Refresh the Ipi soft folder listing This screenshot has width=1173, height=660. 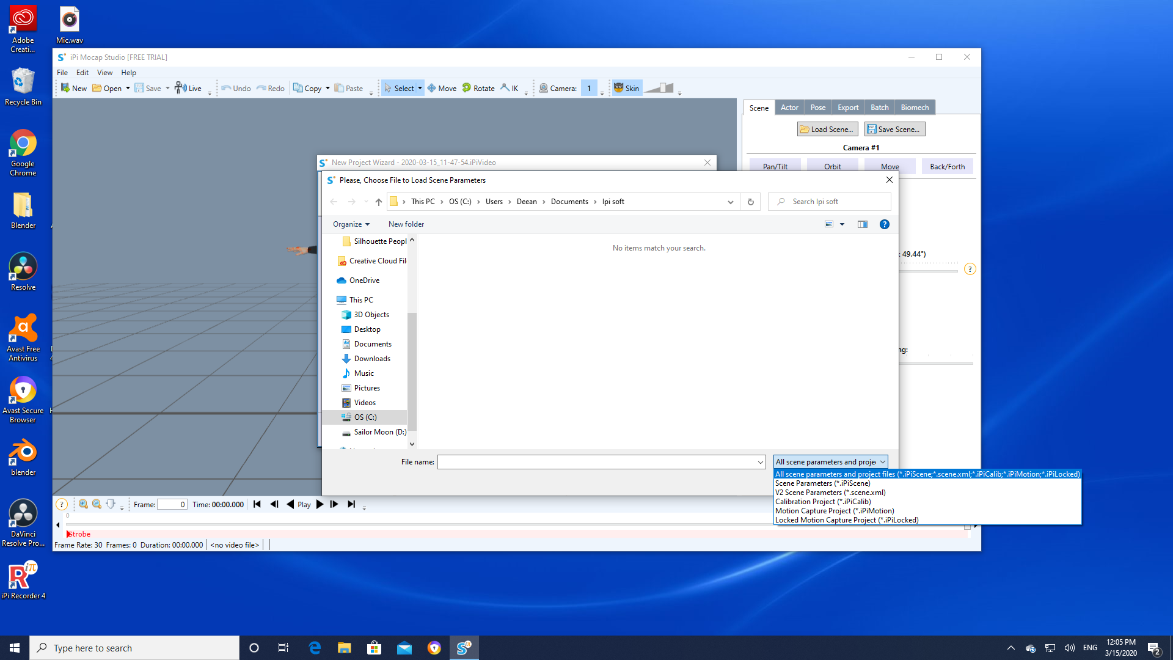click(x=751, y=202)
